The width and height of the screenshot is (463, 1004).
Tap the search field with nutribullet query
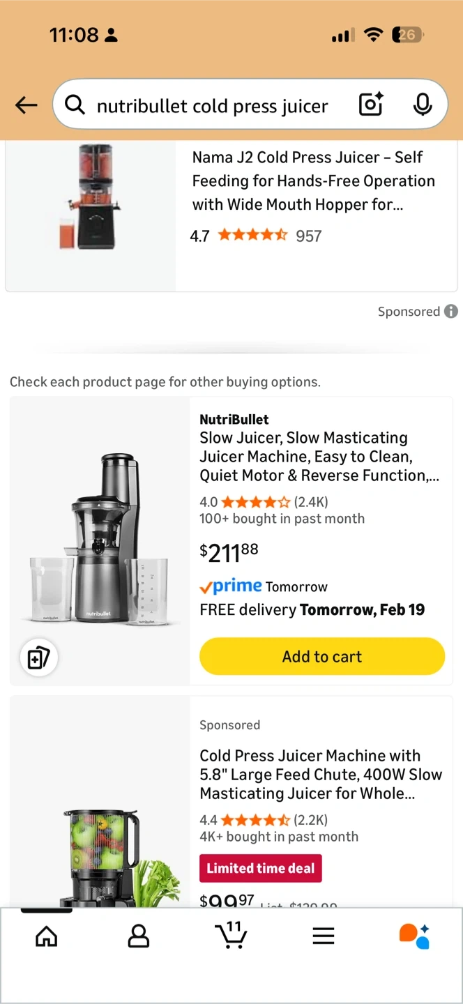pos(212,106)
